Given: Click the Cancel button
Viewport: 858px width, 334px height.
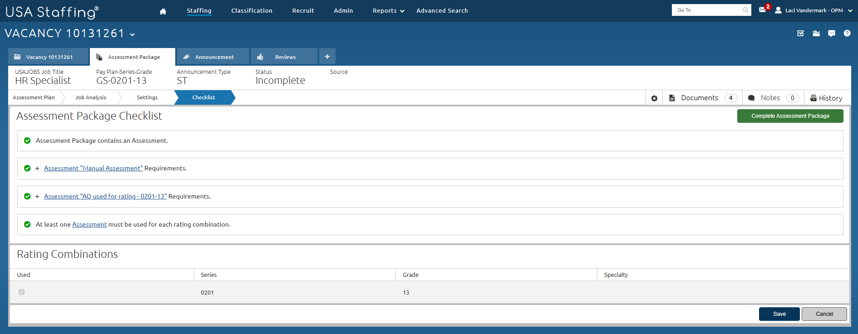Looking at the screenshot, I should coord(824,314).
